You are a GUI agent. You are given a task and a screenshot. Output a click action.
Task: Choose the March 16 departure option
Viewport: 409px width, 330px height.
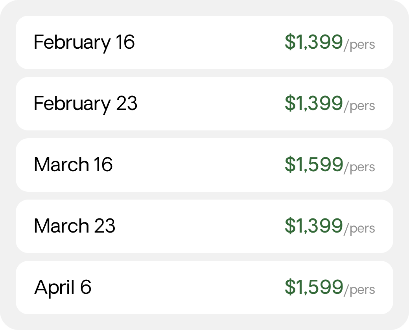(x=204, y=165)
